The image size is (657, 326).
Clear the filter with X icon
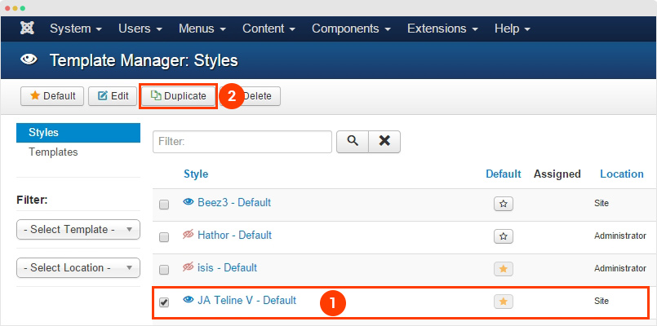pos(384,142)
